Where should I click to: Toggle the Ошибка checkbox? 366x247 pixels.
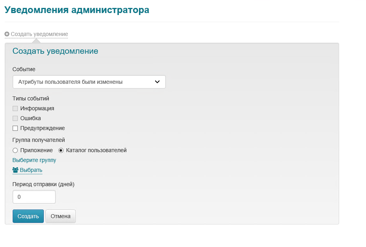[15, 118]
